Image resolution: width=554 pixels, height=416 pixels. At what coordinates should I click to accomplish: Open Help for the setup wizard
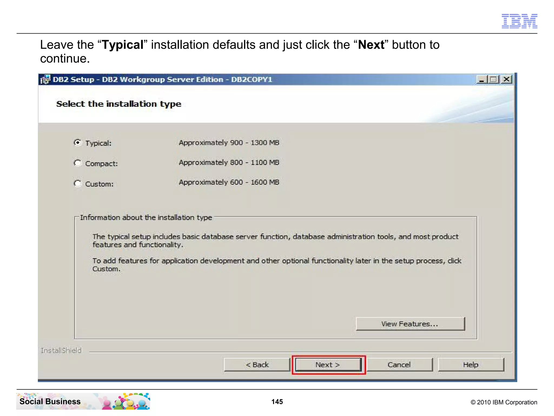tap(471, 365)
